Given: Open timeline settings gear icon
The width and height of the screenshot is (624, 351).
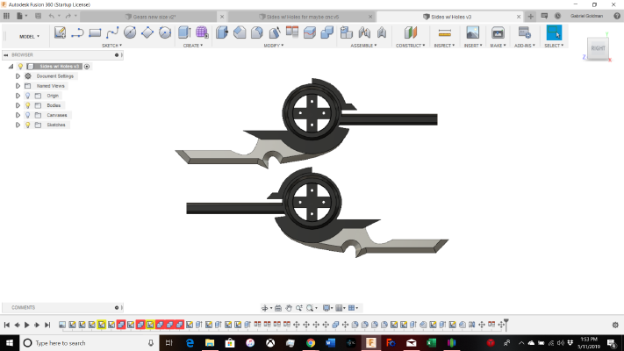Looking at the screenshot, I should [x=615, y=325].
